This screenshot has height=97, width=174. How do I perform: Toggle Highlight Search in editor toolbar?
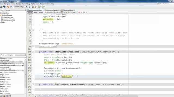click(x=62, y=12)
